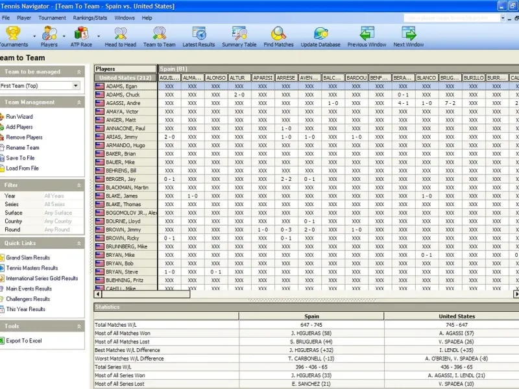The image size is (519, 389).
Task: Click Run Wizard in Team Management
Action: click(x=19, y=117)
